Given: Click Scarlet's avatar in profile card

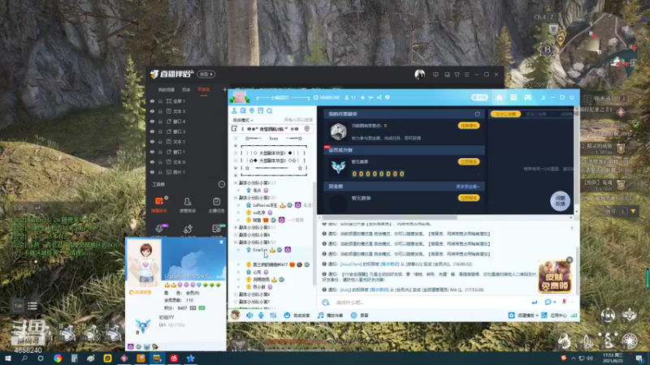Looking at the screenshot, I should pyautogui.click(x=145, y=262).
